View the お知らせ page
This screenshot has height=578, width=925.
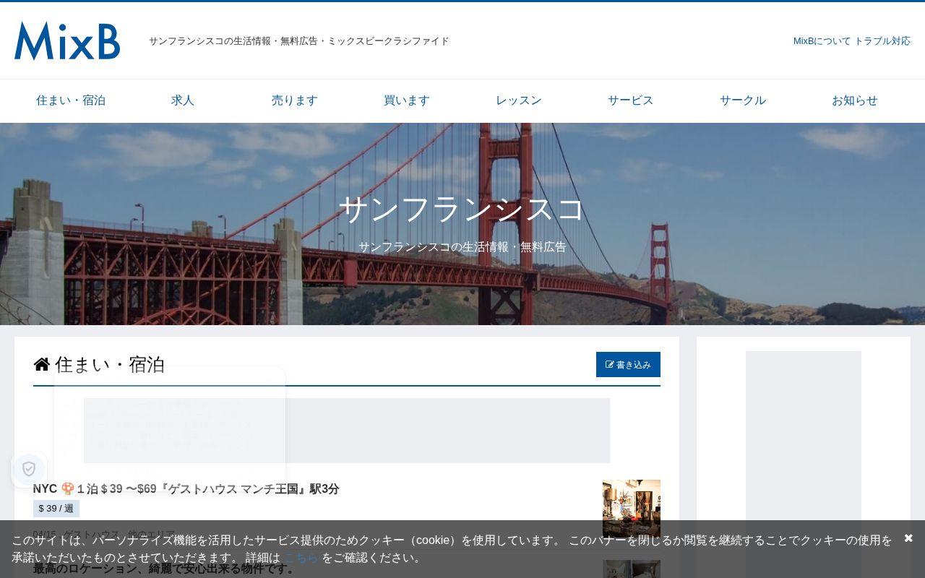coord(855,100)
